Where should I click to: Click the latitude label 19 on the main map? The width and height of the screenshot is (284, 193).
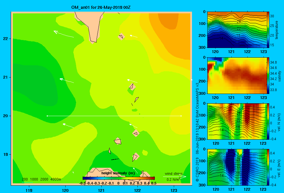5,155
